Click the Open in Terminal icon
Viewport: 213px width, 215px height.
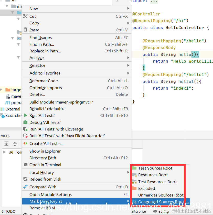click(25, 165)
